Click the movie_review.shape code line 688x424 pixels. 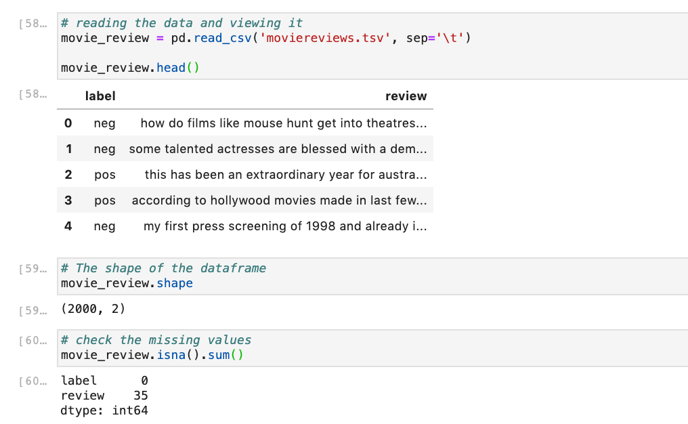127,283
